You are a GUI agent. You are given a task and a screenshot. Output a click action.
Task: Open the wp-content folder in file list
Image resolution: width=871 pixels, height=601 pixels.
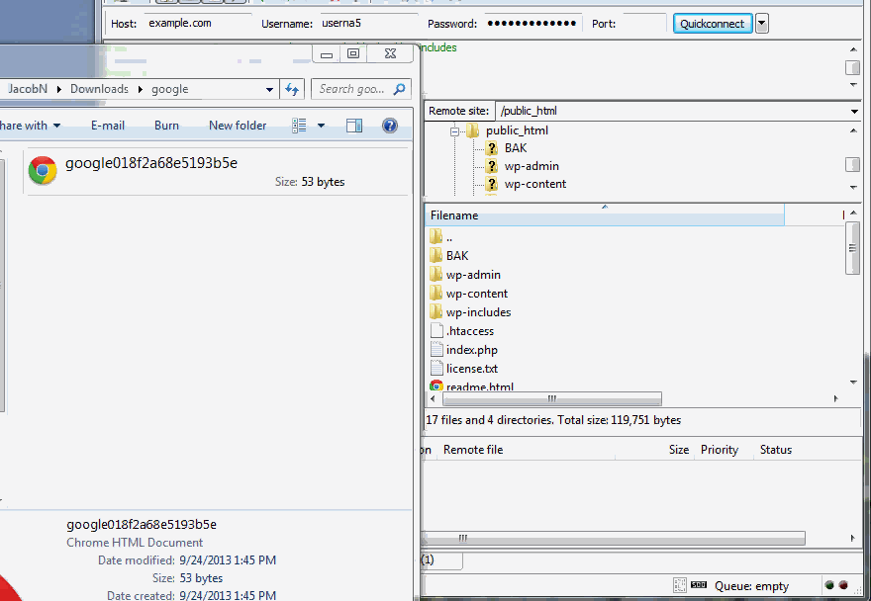pyautogui.click(x=476, y=294)
